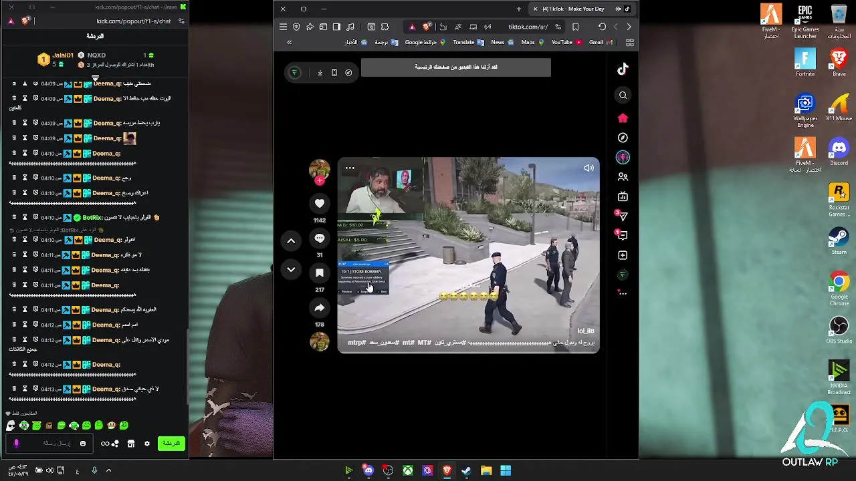
Task: Open Kick chat settings gear
Action: (x=147, y=444)
